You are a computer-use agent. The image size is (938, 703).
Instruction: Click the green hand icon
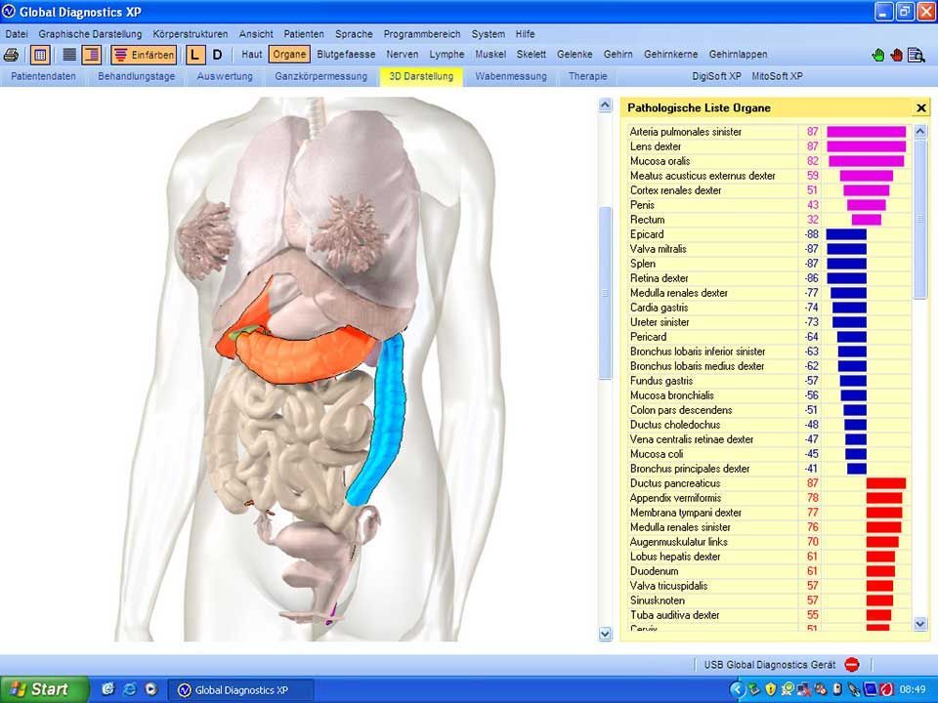pos(878,55)
